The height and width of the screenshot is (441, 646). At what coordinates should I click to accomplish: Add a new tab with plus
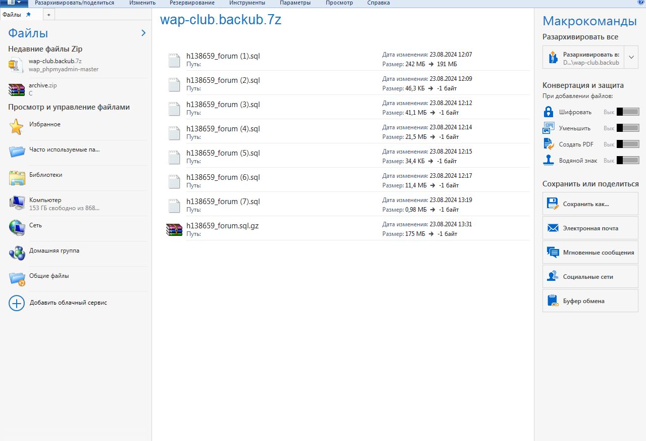point(48,15)
